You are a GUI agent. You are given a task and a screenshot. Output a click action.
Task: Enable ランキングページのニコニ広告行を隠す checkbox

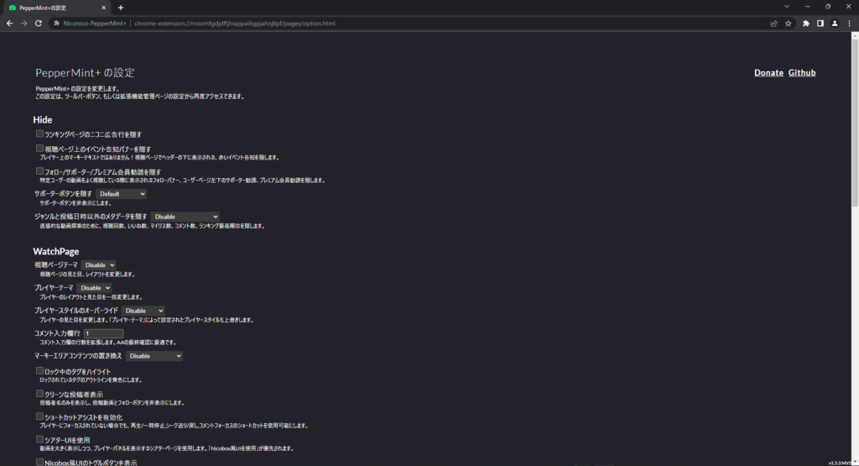[39, 134]
